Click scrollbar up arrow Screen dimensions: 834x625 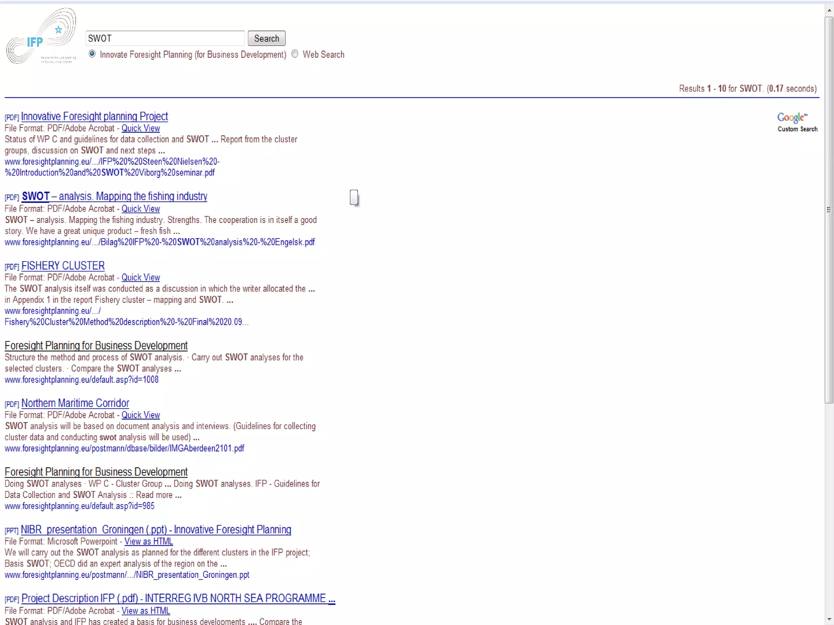(829, 11)
